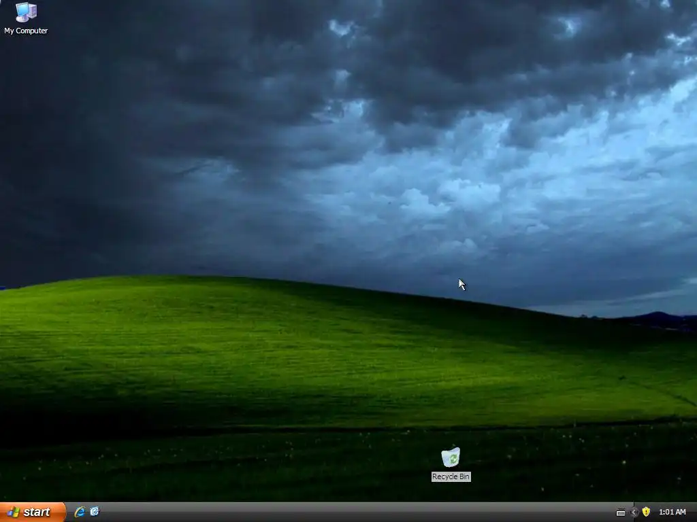Click the yellow security shield tray icon
This screenshot has height=522, width=697.
click(646, 512)
